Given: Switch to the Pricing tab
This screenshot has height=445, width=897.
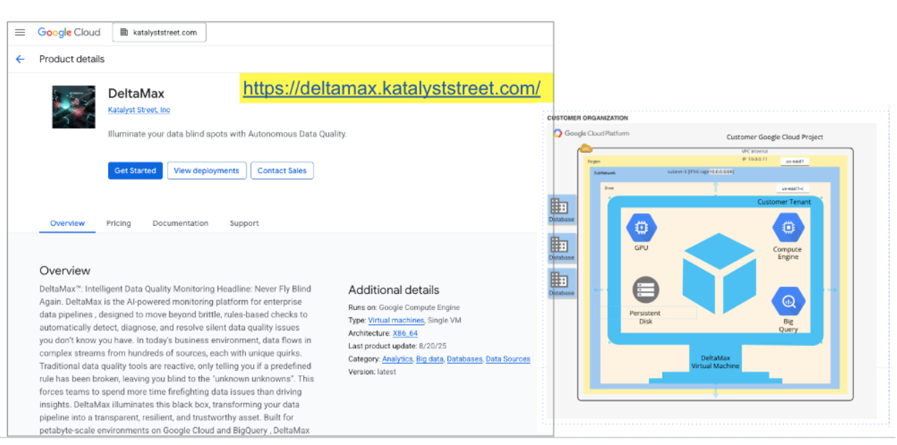Looking at the screenshot, I should [x=119, y=223].
